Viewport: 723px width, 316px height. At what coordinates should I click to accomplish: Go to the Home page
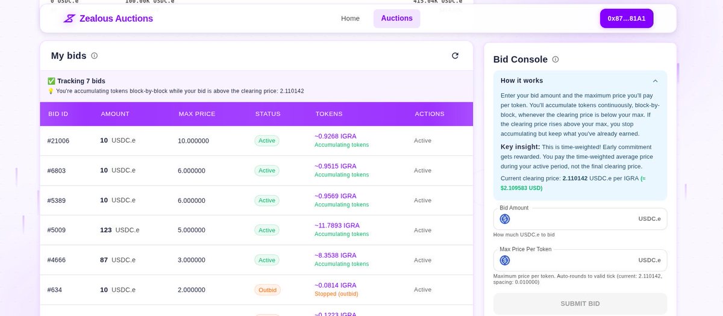tap(350, 19)
